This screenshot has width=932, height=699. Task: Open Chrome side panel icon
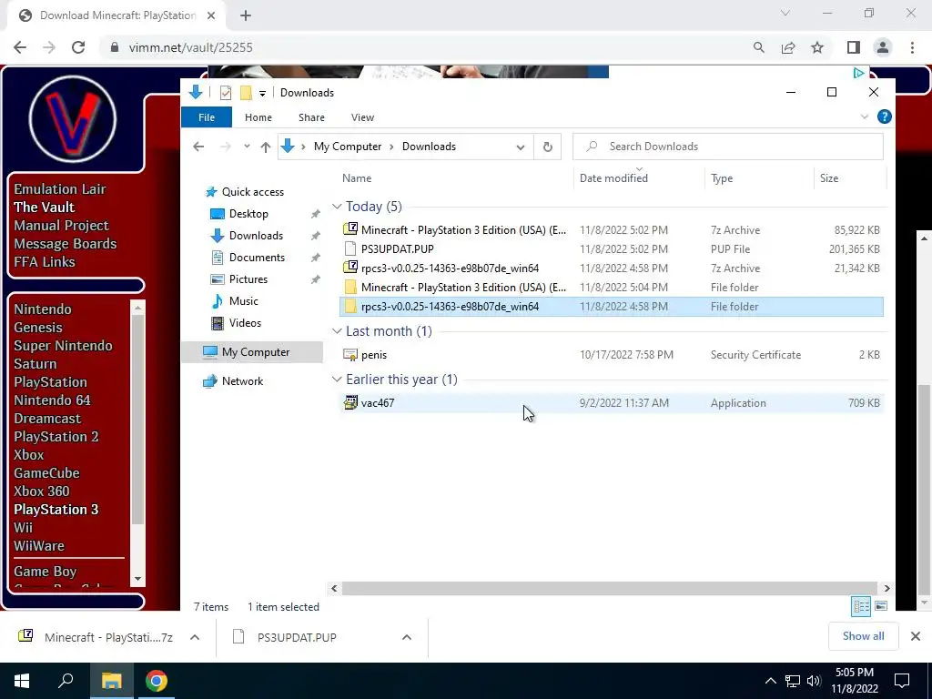[x=854, y=47]
